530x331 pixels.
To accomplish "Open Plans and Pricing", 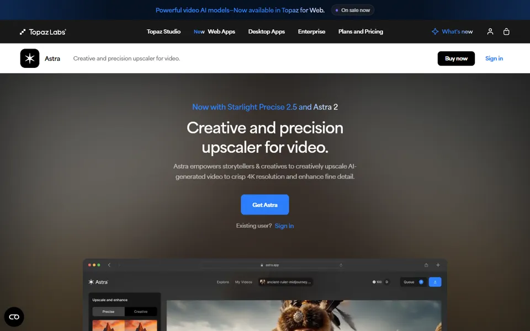I will (x=361, y=31).
